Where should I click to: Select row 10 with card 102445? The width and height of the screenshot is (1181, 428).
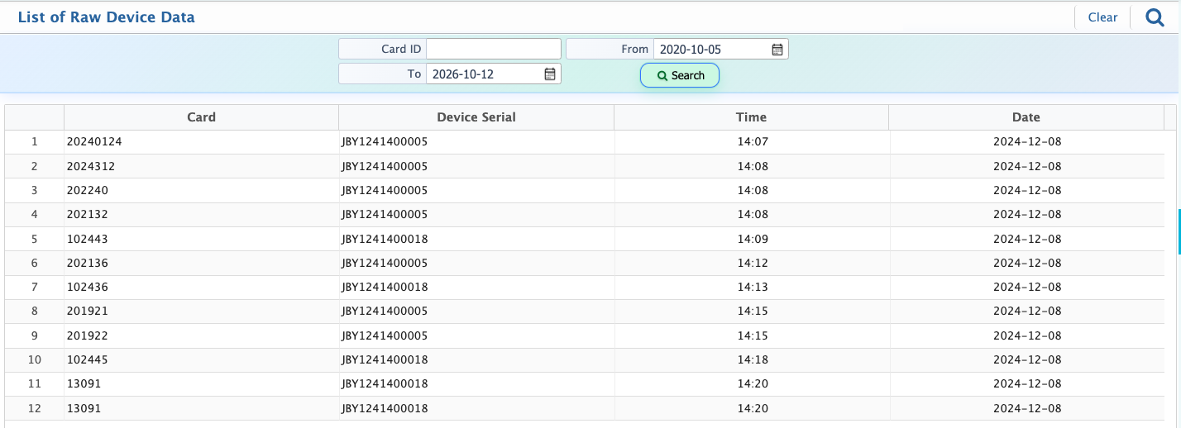pyautogui.click(x=585, y=360)
